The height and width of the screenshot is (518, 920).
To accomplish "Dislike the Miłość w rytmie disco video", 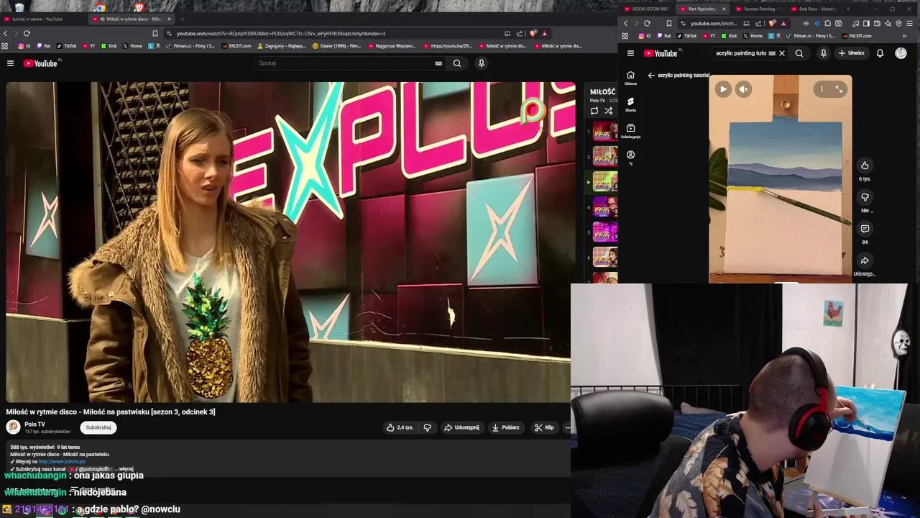I will pyautogui.click(x=427, y=427).
